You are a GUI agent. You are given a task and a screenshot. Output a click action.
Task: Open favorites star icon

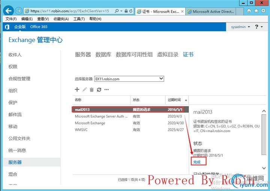point(256,11)
